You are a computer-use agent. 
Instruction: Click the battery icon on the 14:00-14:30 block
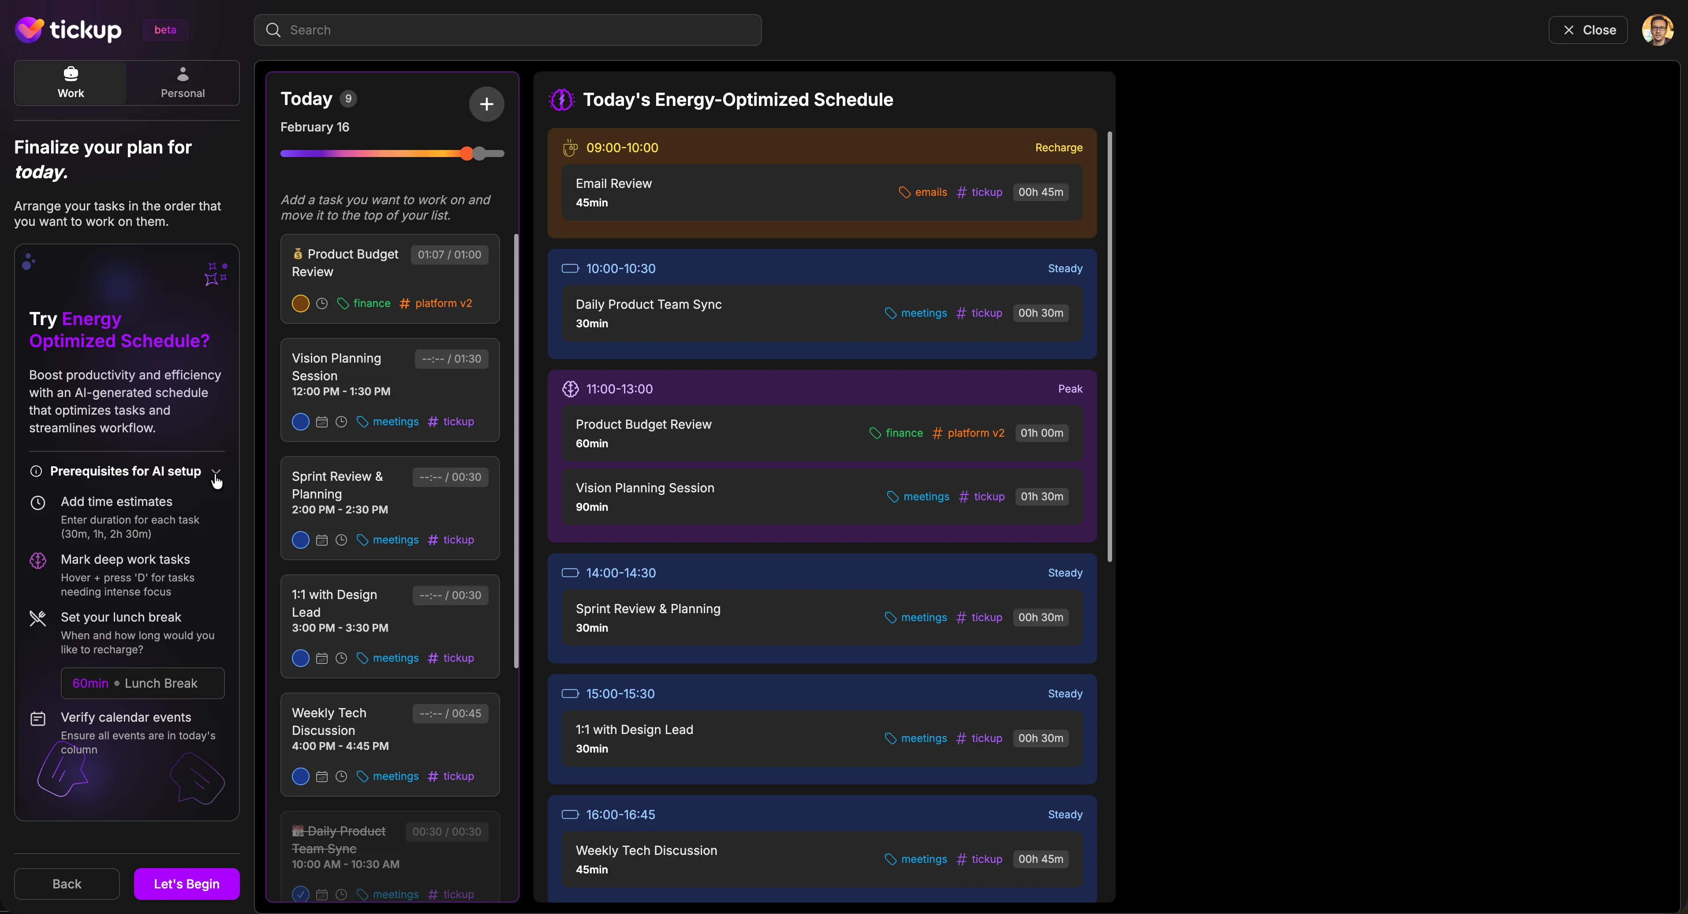pyautogui.click(x=570, y=573)
